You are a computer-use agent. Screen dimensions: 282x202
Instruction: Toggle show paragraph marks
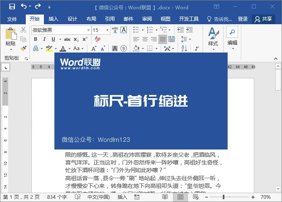pos(197,48)
